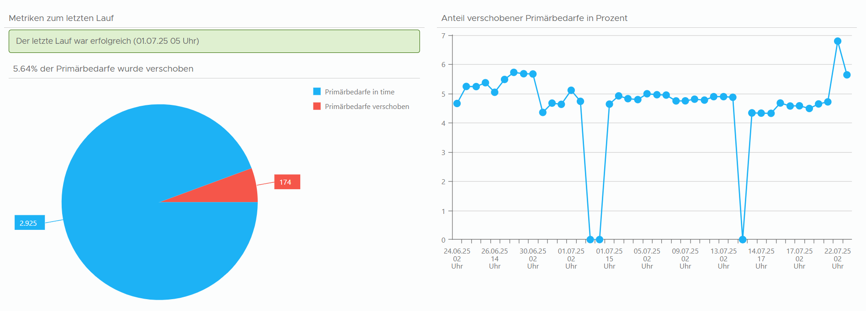Click the green "Der letzte Lauf war erfolgreich" banner

click(214, 41)
